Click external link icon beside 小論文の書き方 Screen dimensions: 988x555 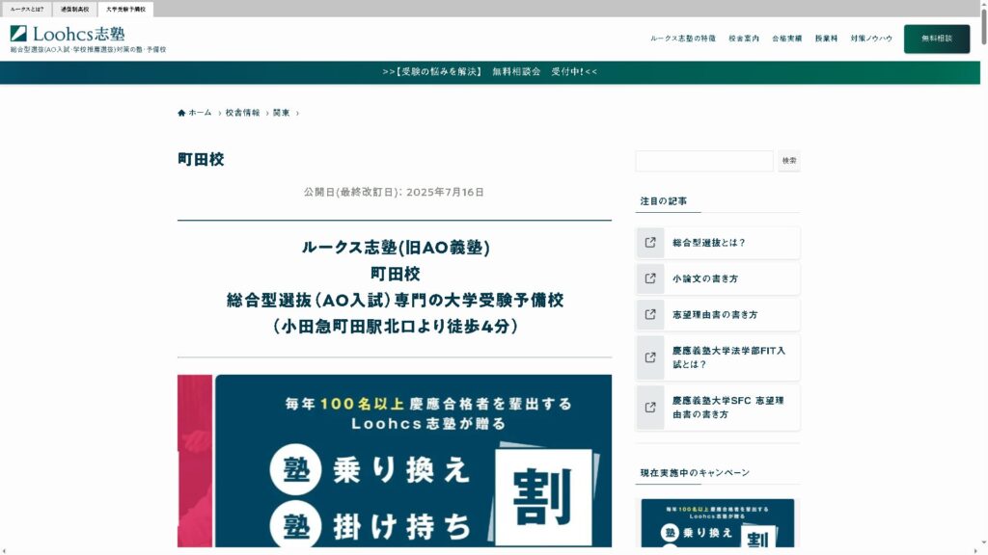pos(650,278)
